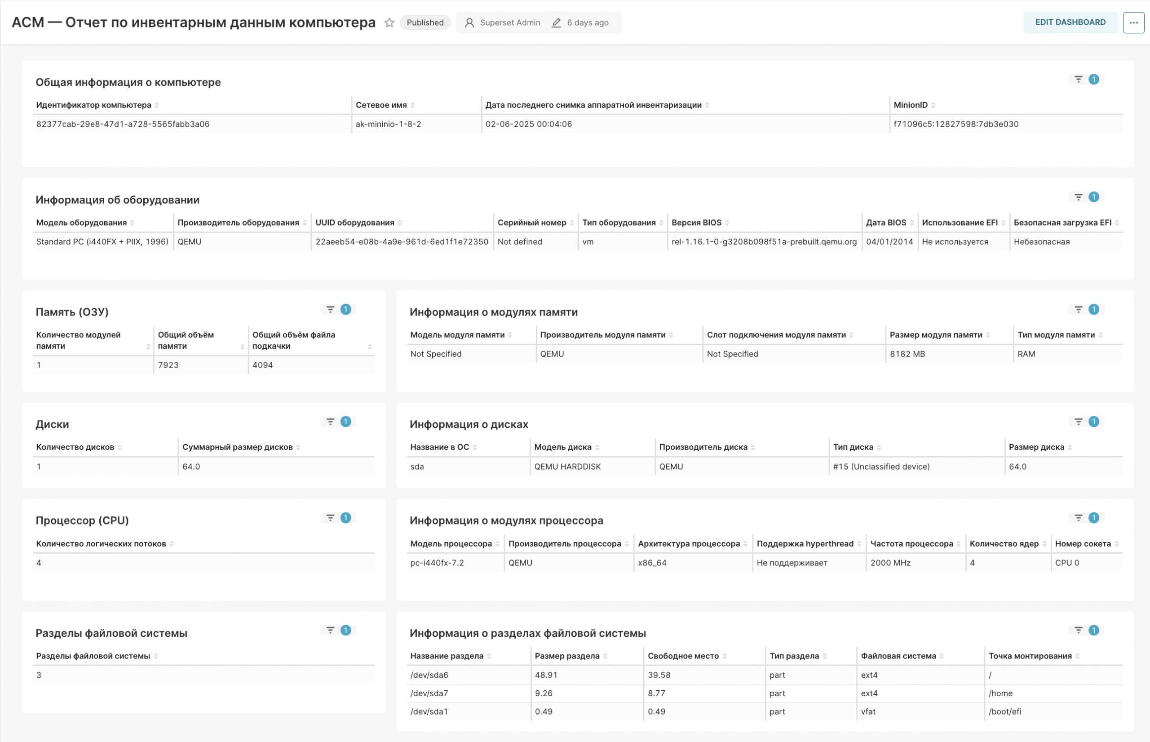Image resolution: width=1150 pixels, height=742 pixels.
Task: Click filter badge on 'Разделы файловой системы' chart
Action: pyautogui.click(x=345, y=630)
